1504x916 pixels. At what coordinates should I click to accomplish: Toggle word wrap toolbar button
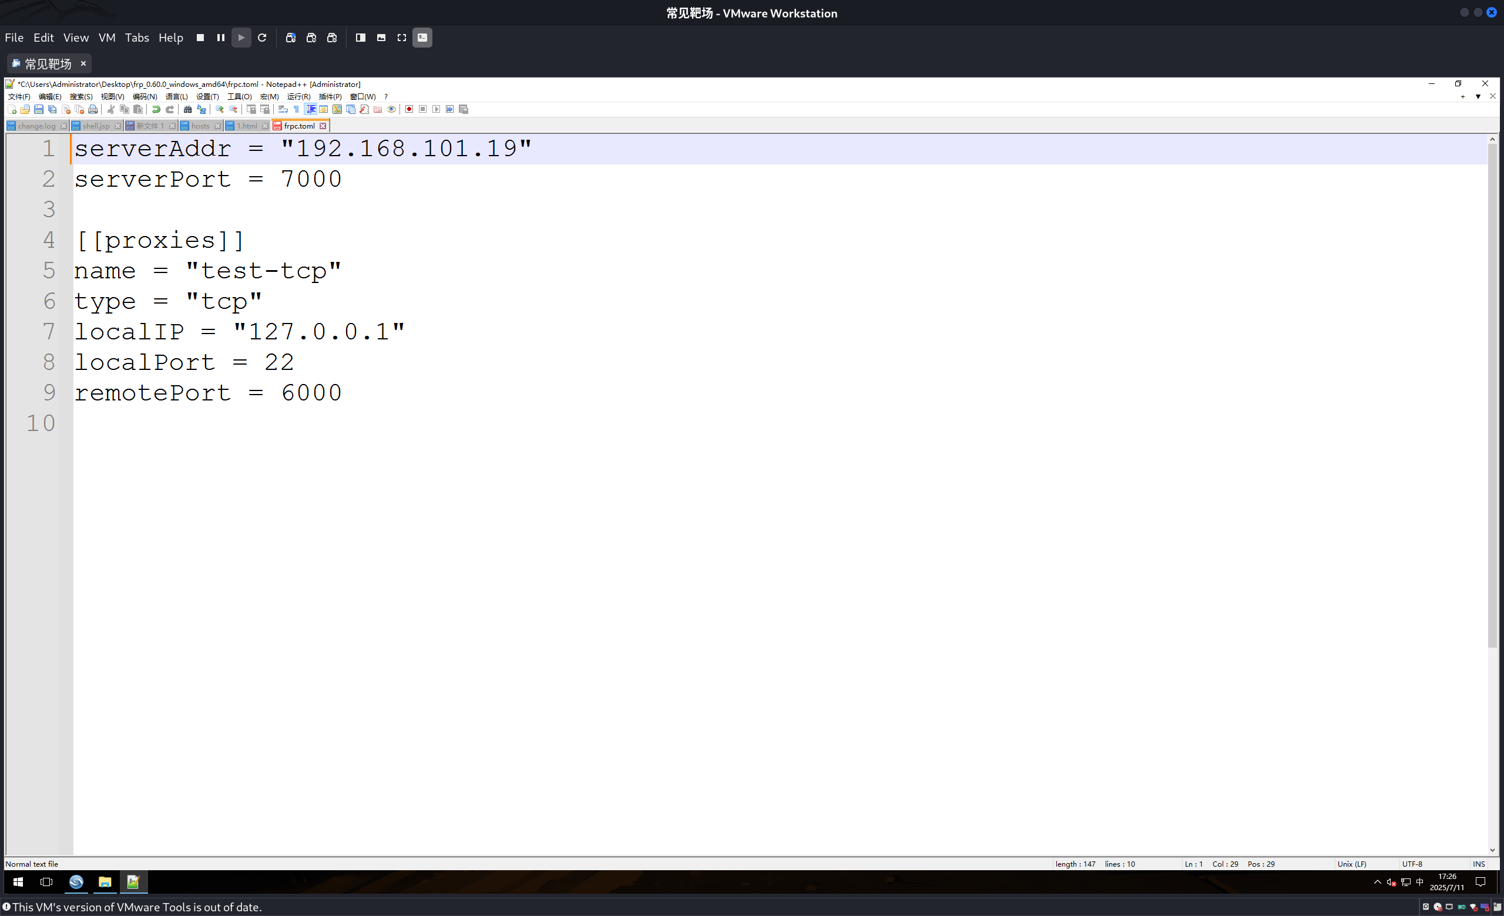pyautogui.click(x=283, y=109)
